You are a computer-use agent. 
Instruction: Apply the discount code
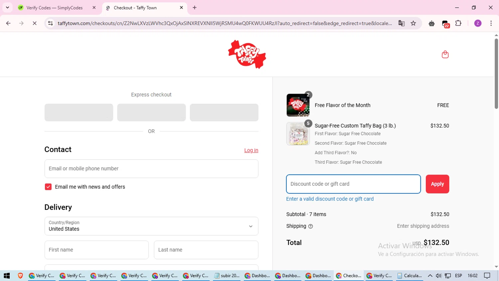click(437, 184)
